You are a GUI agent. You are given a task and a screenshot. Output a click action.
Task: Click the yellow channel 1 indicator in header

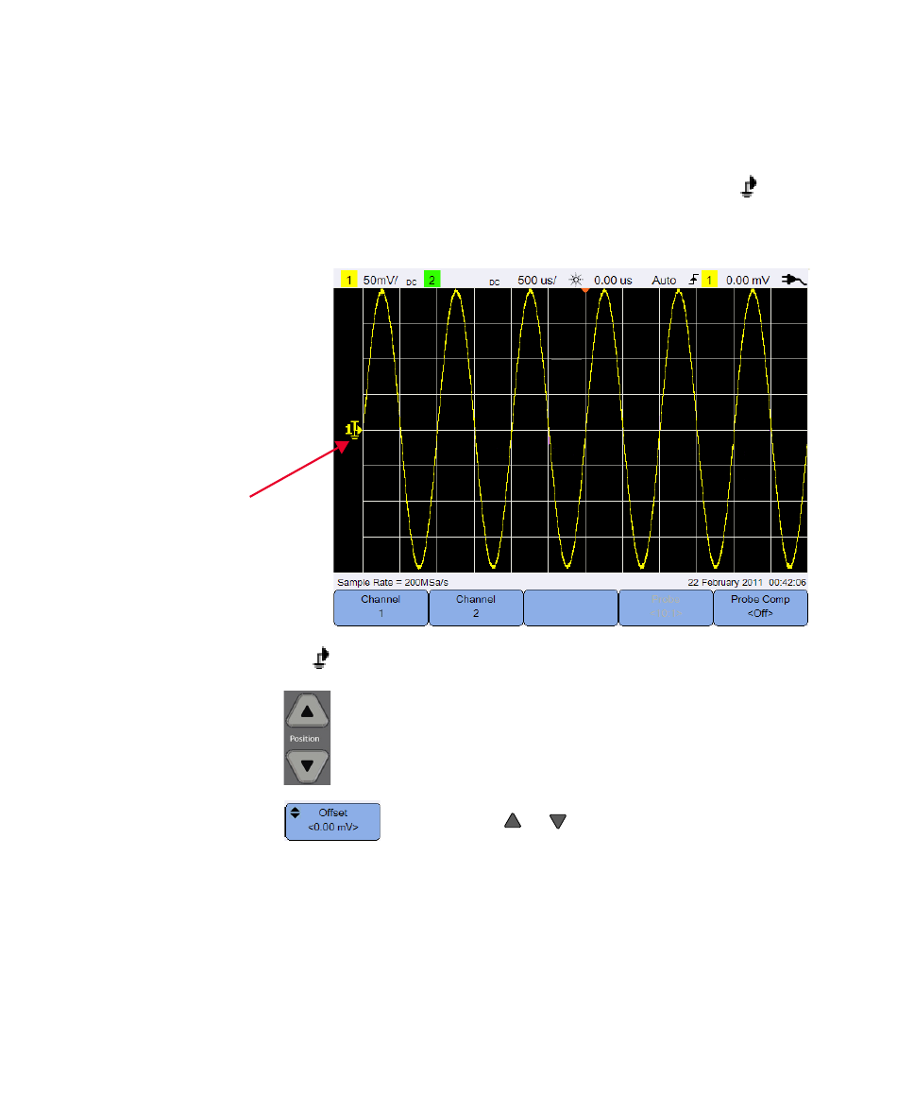[x=348, y=281]
